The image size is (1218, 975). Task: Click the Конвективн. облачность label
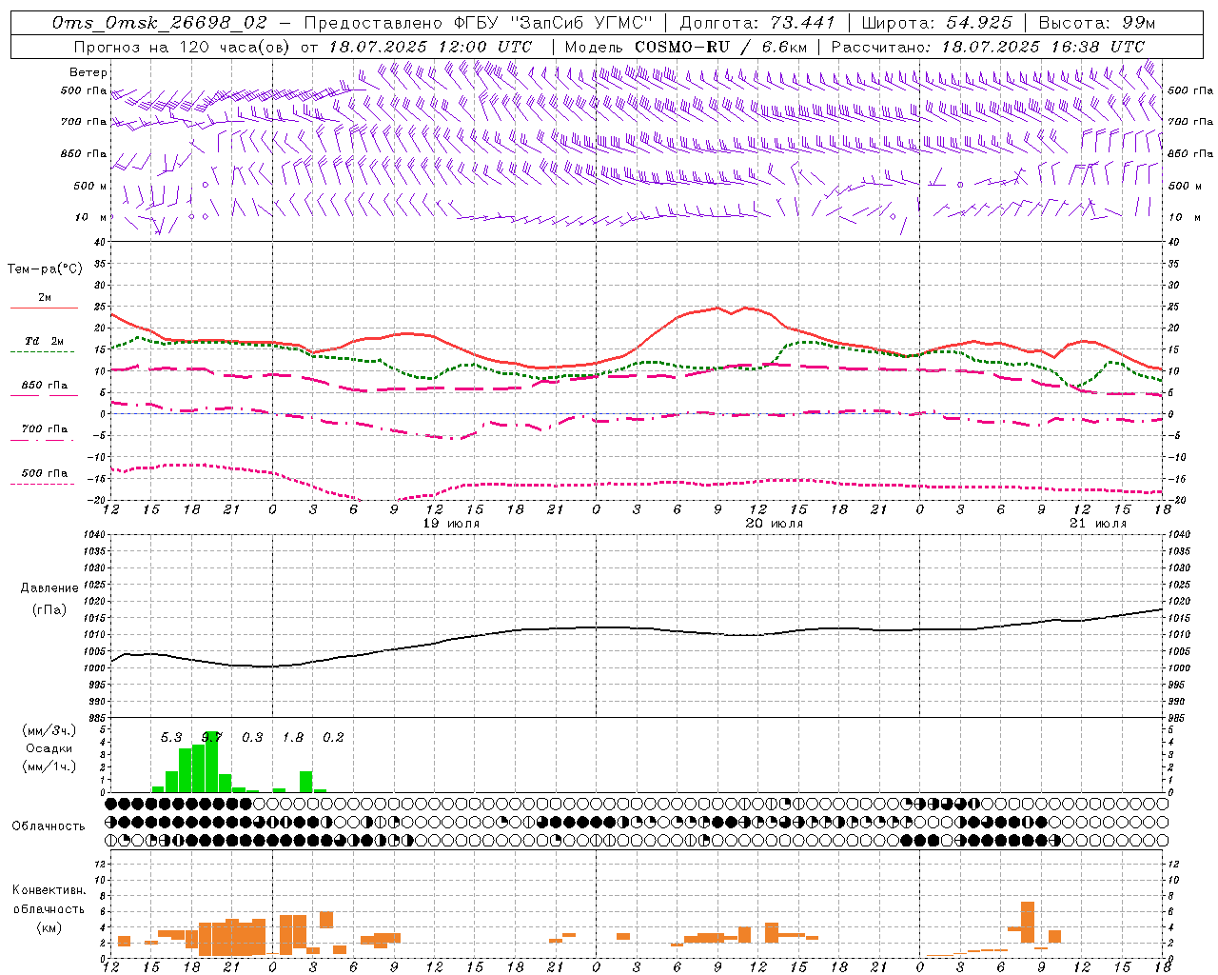(49, 899)
